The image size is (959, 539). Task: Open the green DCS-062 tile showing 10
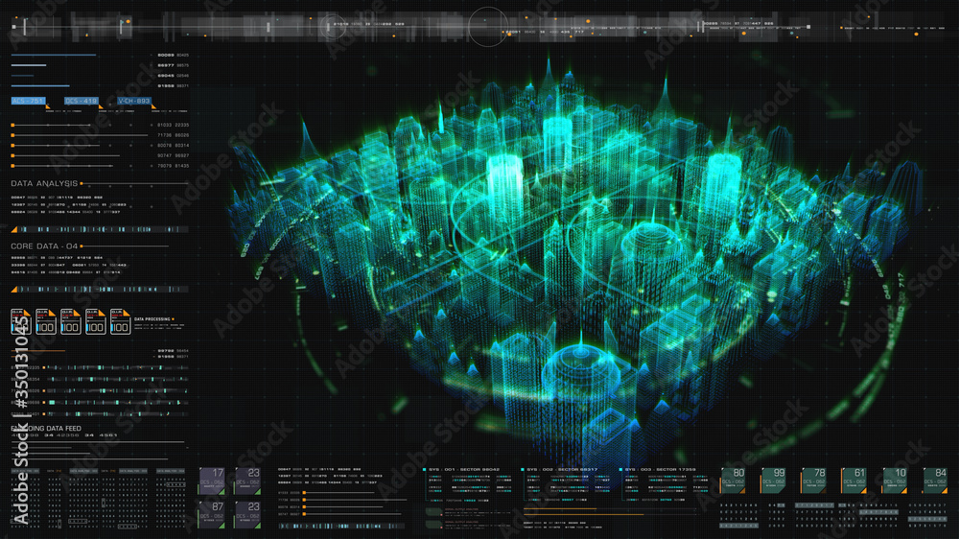pyautogui.click(x=895, y=480)
